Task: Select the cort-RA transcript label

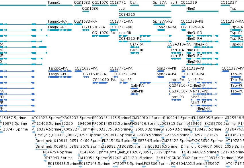Action: (177, 50)
